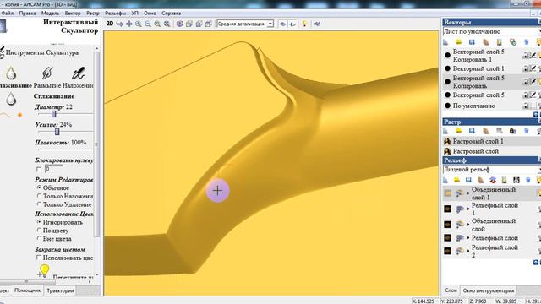
Task: Open the Справка menu
Action: coord(171,14)
